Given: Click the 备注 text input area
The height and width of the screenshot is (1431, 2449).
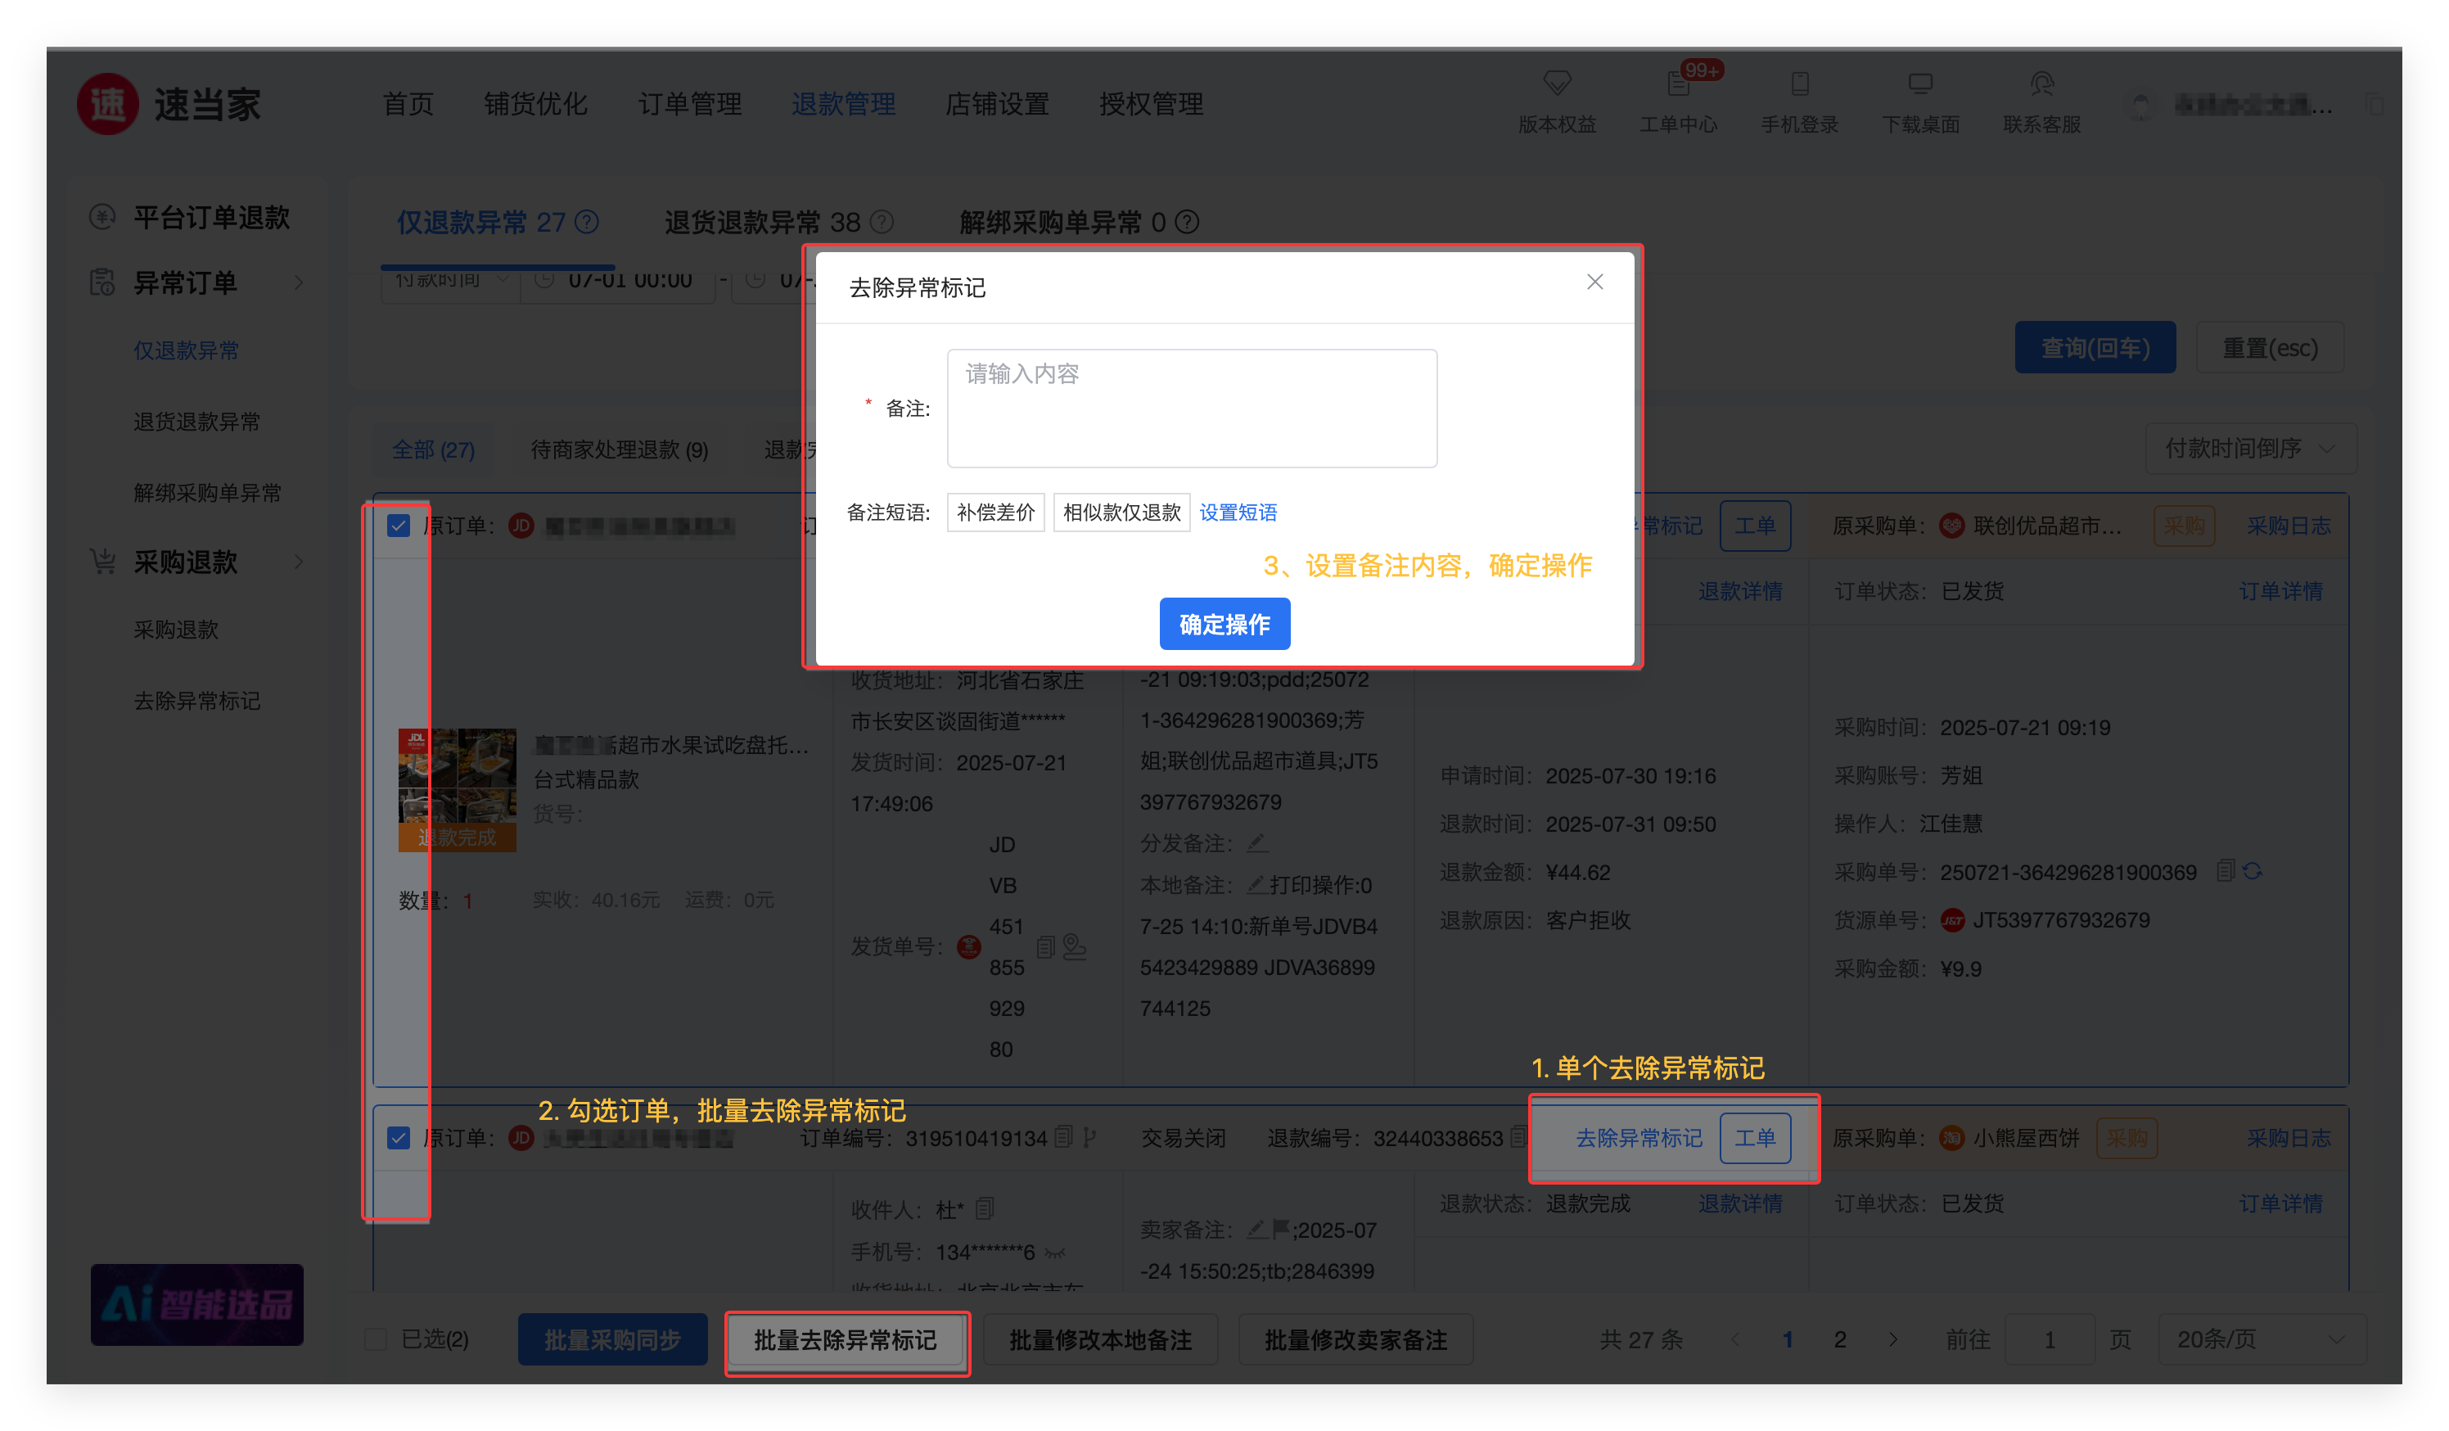Looking at the screenshot, I should click(1192, 409).
